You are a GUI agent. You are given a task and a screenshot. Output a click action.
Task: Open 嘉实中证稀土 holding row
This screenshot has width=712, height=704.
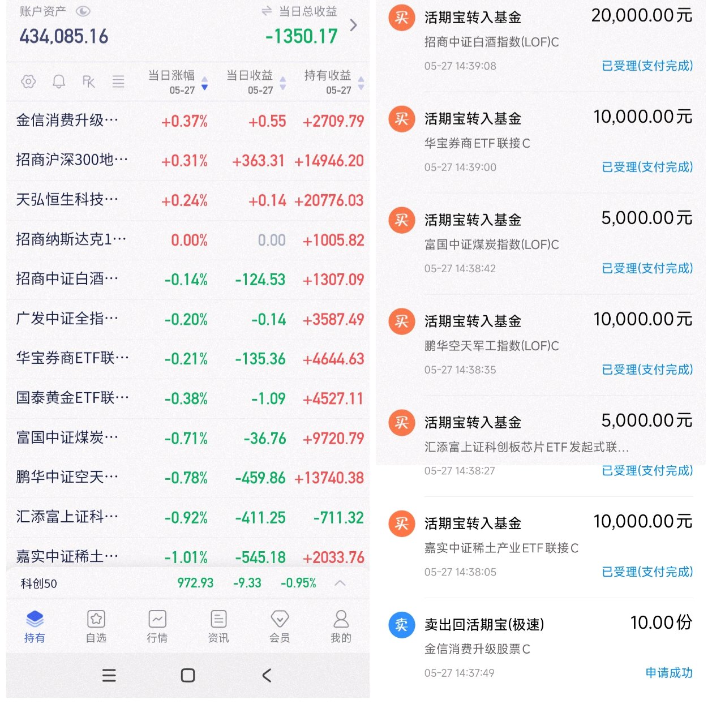coord(188,553)
